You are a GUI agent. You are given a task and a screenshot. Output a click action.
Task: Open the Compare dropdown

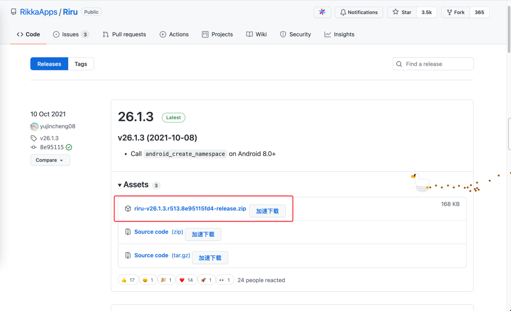(50, 160)
